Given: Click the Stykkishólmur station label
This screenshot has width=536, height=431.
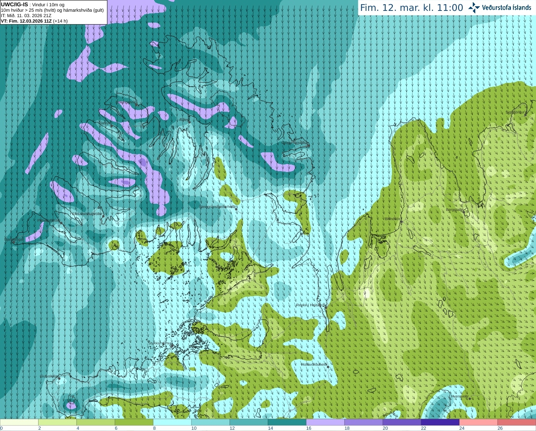Looking at the screenshot, I should pyautogui.click(x=160, y=343).
